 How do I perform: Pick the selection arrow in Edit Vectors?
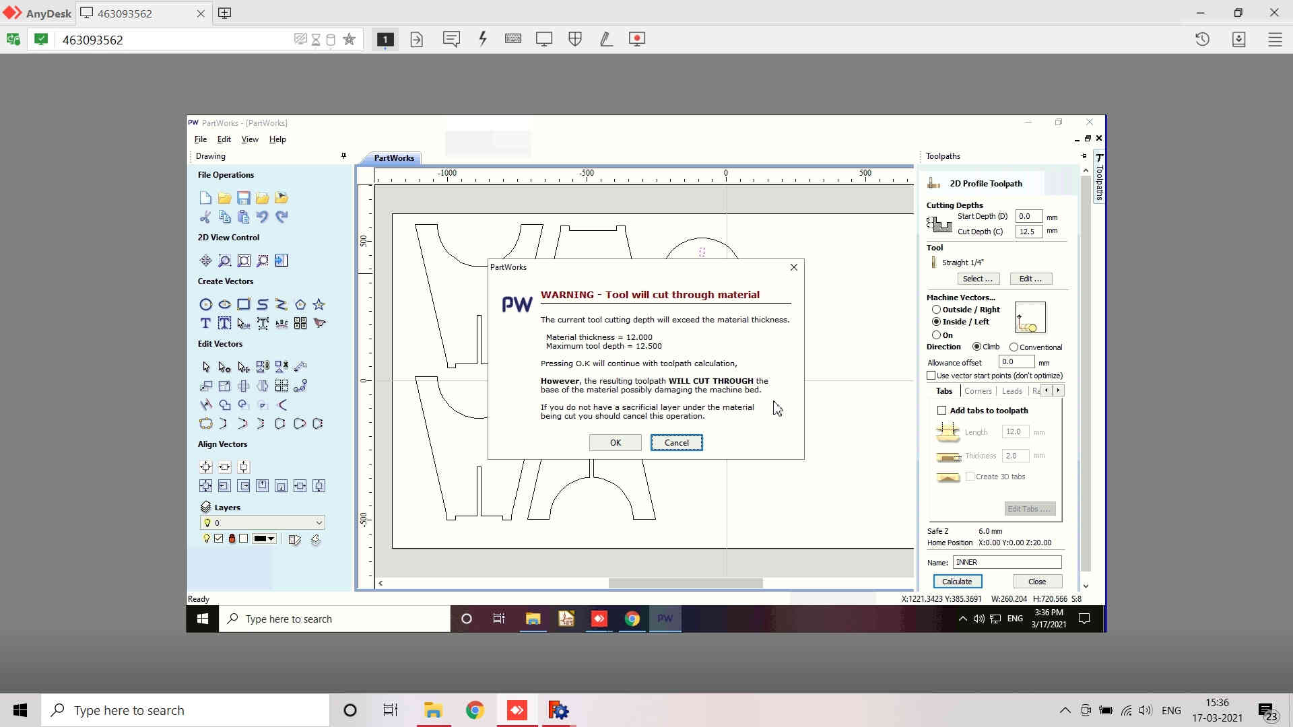point(205,367)
